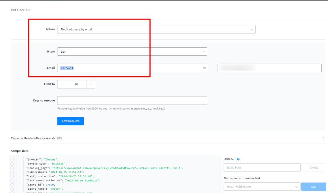Decrease Limit to with minus button
Screen dimensions: 328x193
62,84
